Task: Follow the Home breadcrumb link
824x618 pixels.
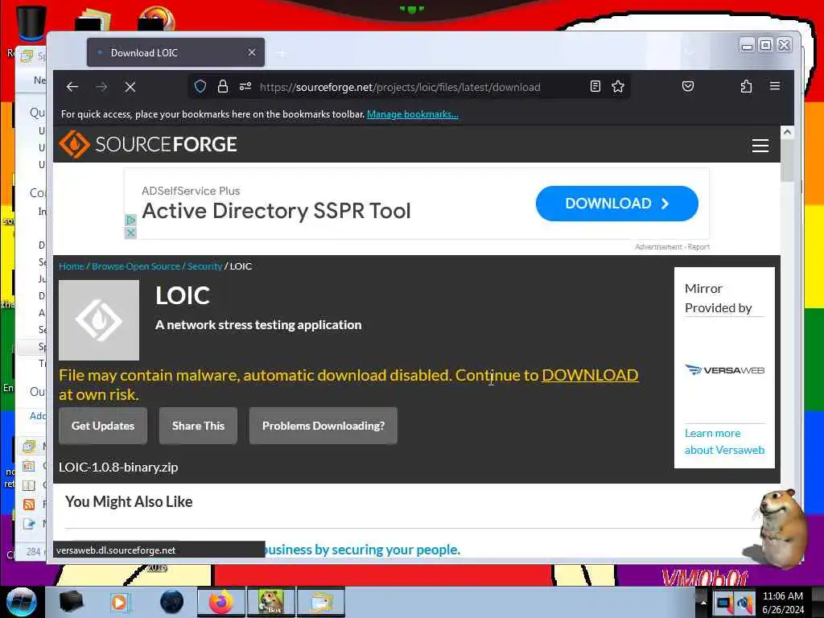Action: click(72, 266)
